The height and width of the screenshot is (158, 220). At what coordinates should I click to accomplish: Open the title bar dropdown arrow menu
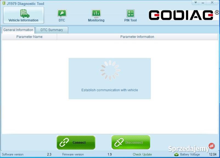click(196, 2)
